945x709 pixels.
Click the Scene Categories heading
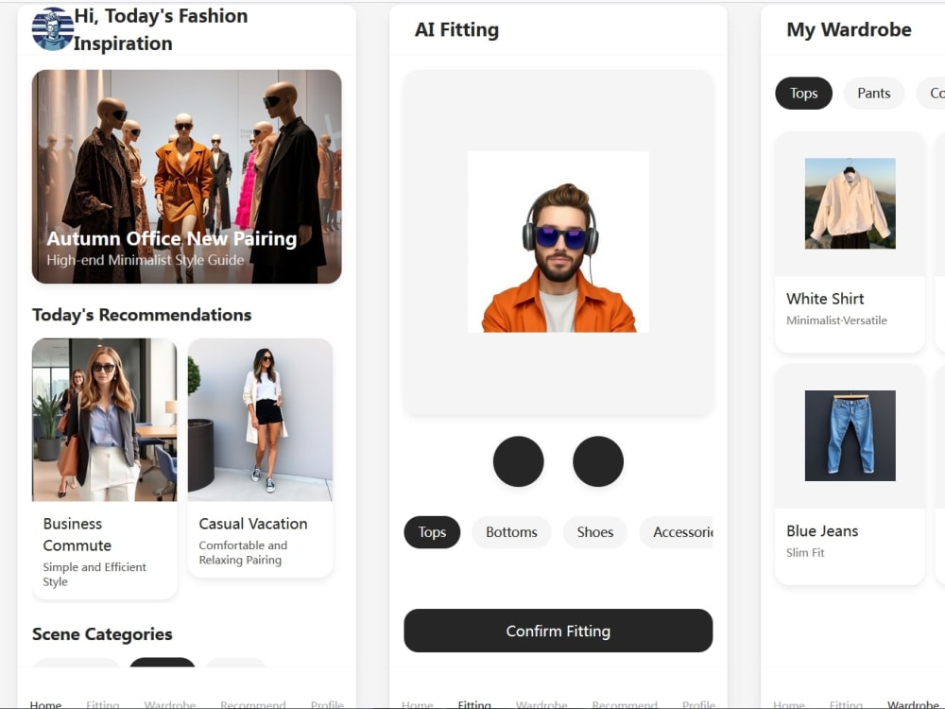pyautogui.click(x=102, y=633)
